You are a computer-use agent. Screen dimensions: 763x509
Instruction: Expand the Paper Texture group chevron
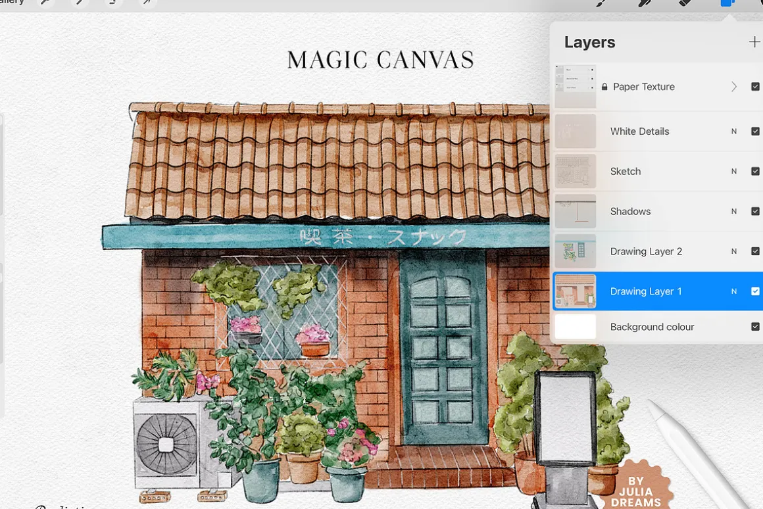[x=734, y=87]
